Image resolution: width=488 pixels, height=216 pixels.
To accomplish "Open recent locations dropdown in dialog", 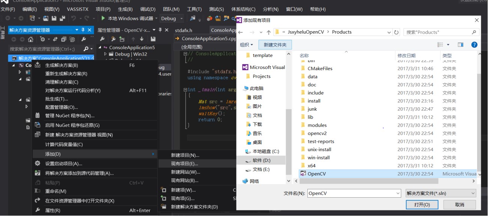I will pyautogui.click(x=260, y=32).
